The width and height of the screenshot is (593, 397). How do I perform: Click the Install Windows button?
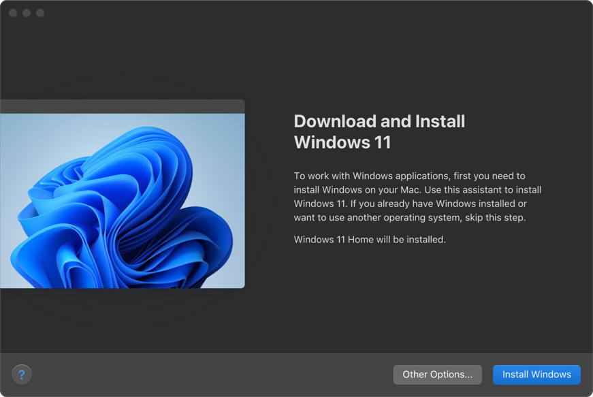point(536,375)
